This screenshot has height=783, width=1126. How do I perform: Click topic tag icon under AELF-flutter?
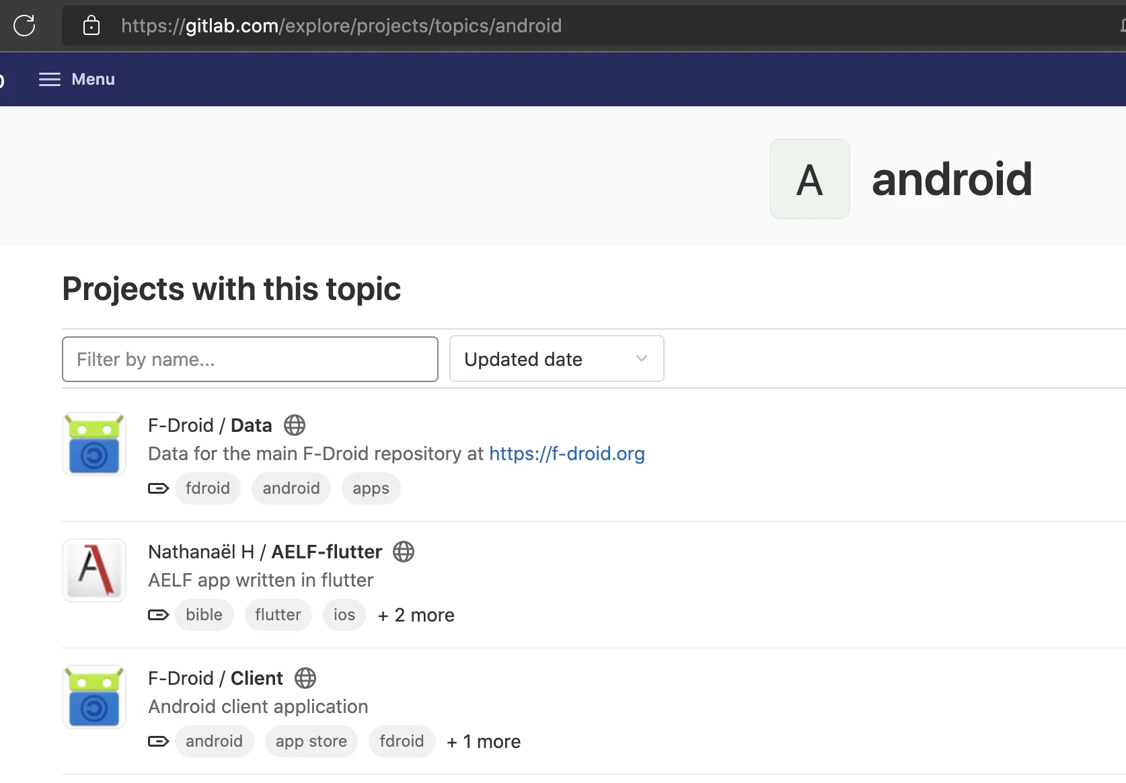pos(158,615)
